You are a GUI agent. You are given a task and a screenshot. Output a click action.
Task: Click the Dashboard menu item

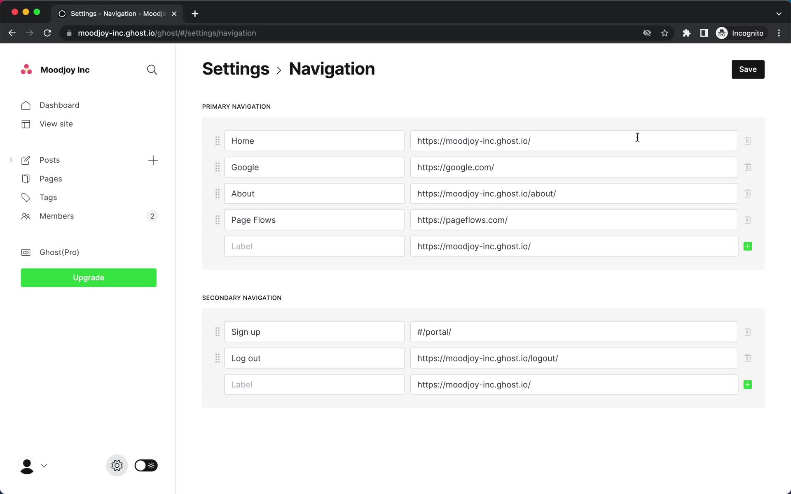point(59,105)
